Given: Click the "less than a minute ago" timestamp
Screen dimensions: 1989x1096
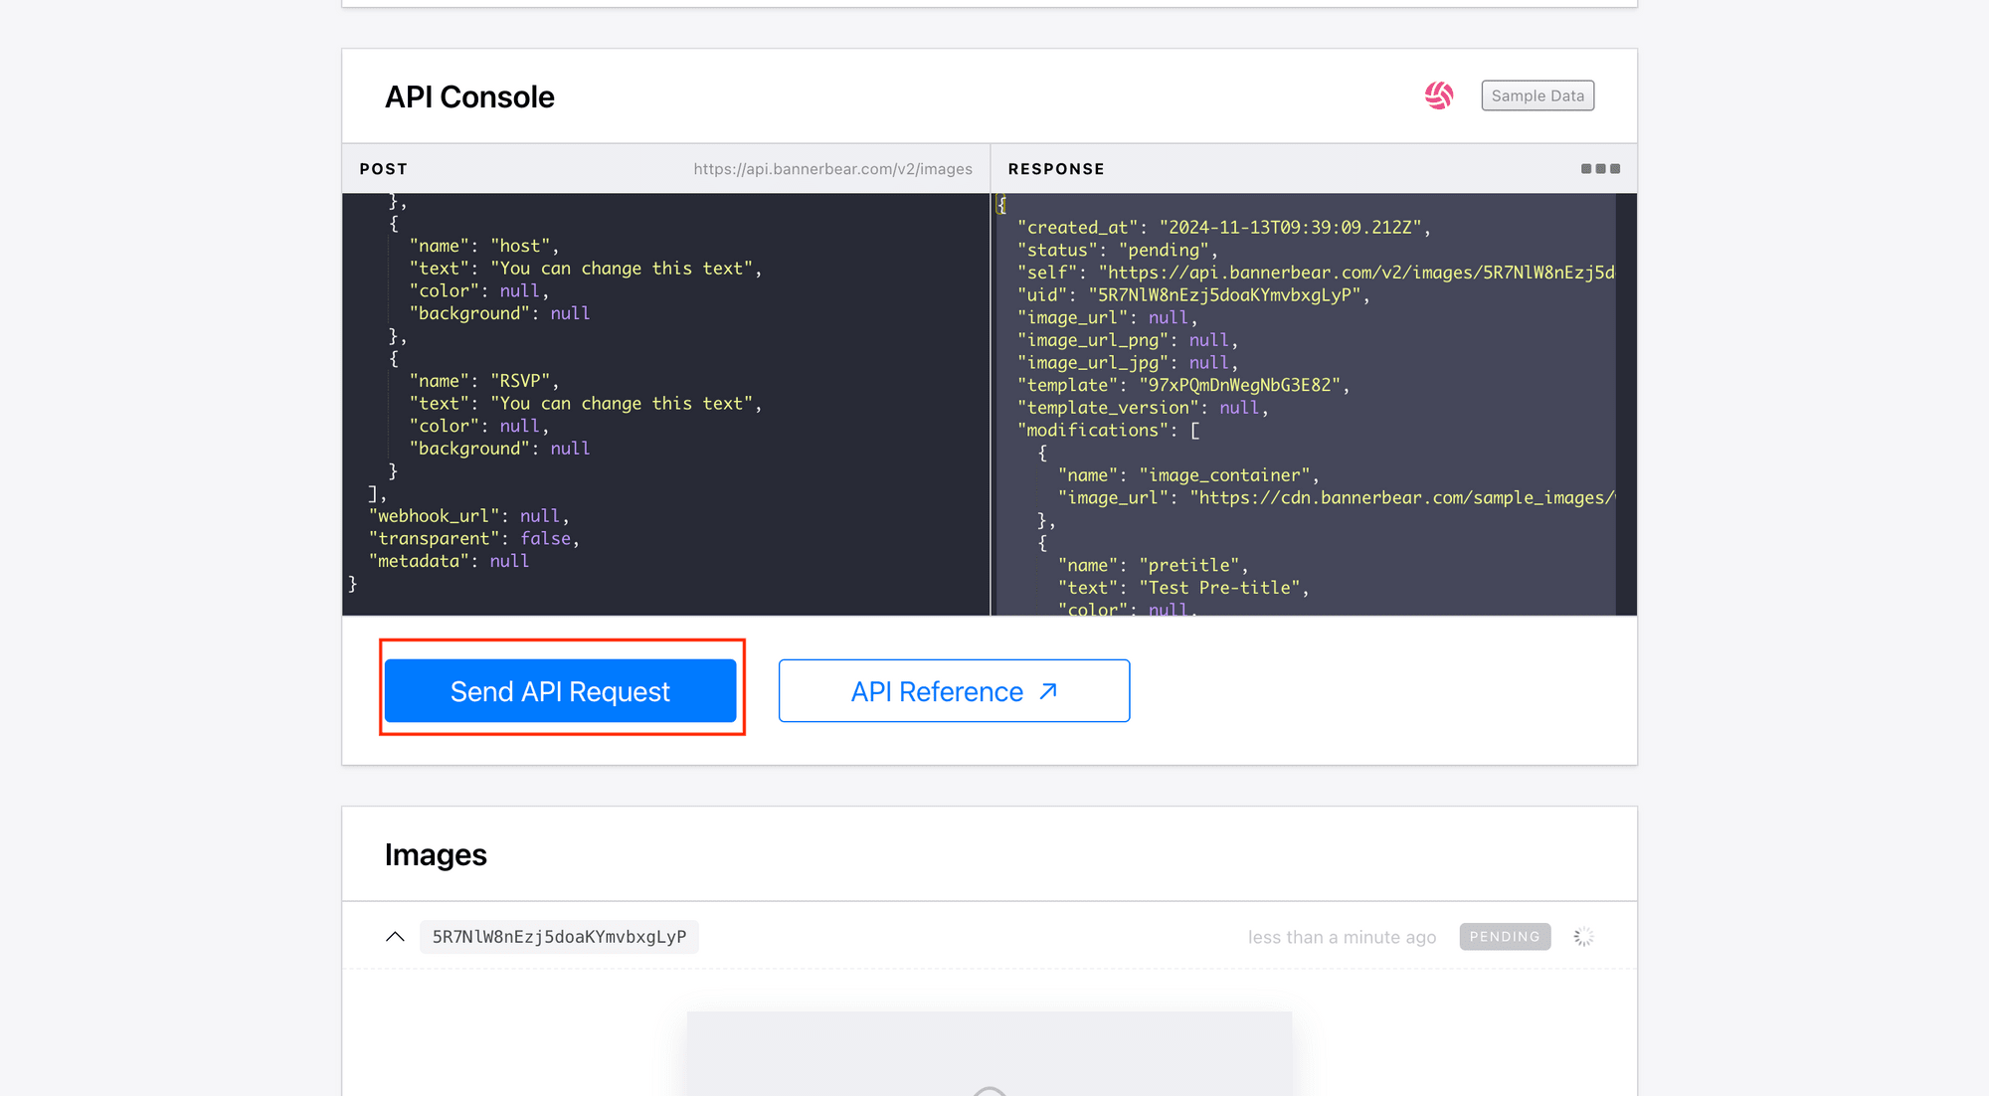Looking at the screenshot, I should [x=1342, y=936].
